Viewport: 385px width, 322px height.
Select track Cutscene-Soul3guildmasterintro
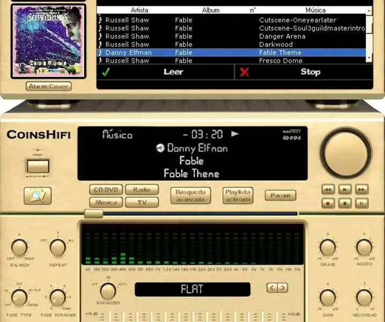231,28
